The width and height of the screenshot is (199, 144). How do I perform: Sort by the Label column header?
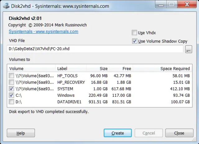(71, 69)
